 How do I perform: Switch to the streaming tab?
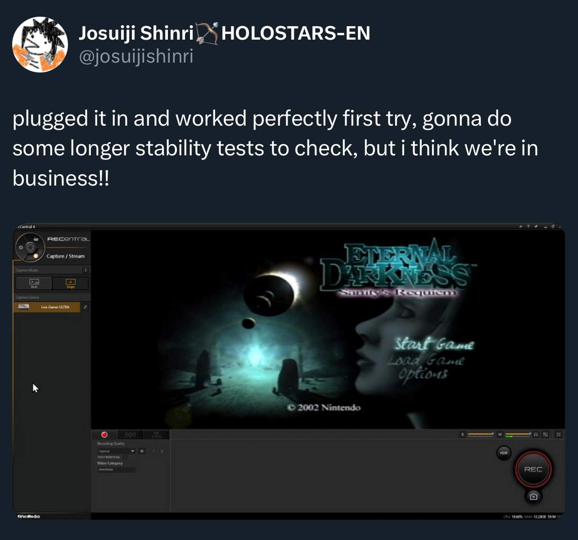point(131,435)
